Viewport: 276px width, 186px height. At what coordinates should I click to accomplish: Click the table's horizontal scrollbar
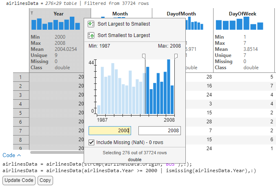(57, 152)
